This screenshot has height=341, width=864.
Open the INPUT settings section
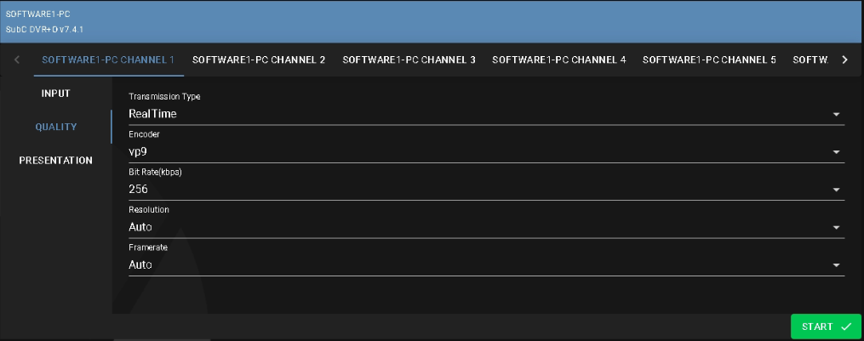tap(56, 94)
